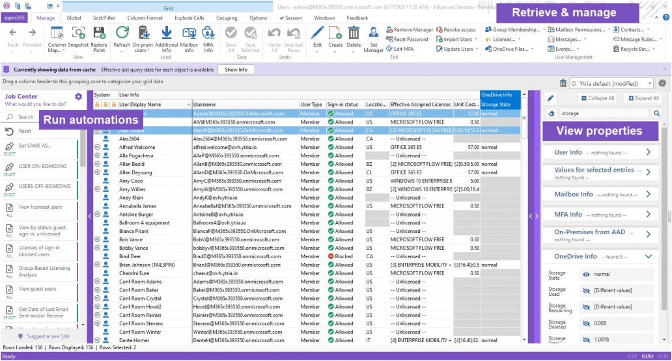The width and height of the screenshot is (672, 361).
Task: Toggle the Session option
Action: pos(290,18)
